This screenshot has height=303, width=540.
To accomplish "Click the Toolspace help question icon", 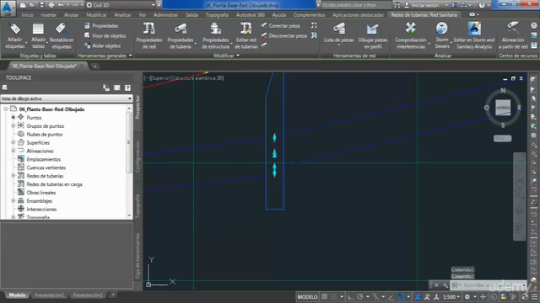I will [127, 88].
